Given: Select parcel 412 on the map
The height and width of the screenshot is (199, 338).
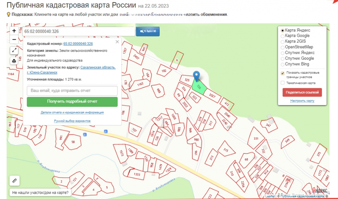Looking at the screenshot, I should coord(227,104).
